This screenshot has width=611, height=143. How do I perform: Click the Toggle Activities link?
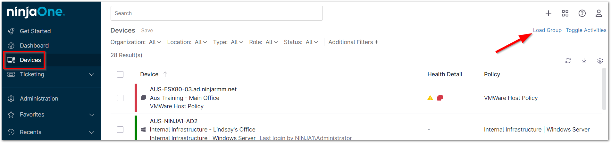point(586,30)
